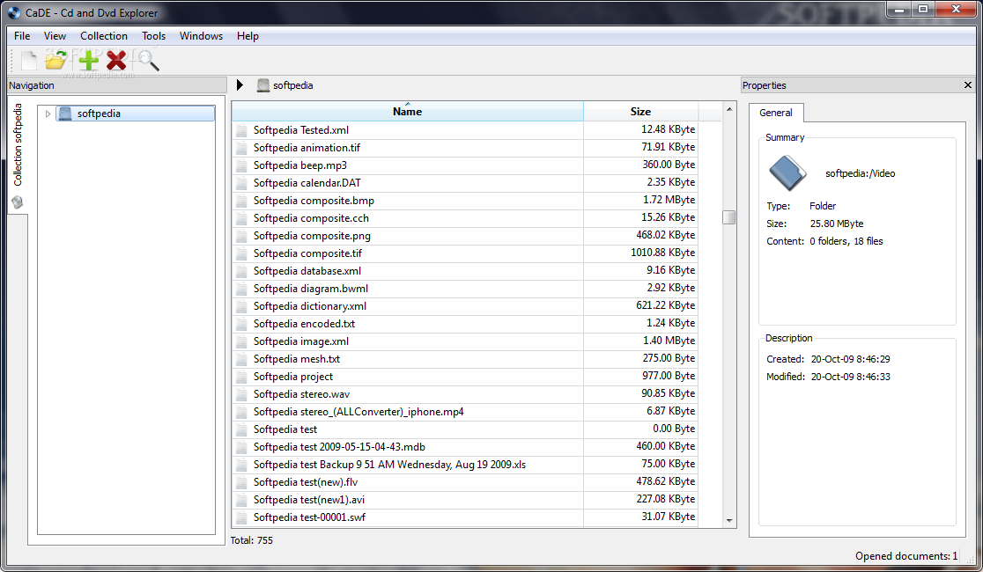
Task: Click the Navigation panel header
Action: point(116,85)
